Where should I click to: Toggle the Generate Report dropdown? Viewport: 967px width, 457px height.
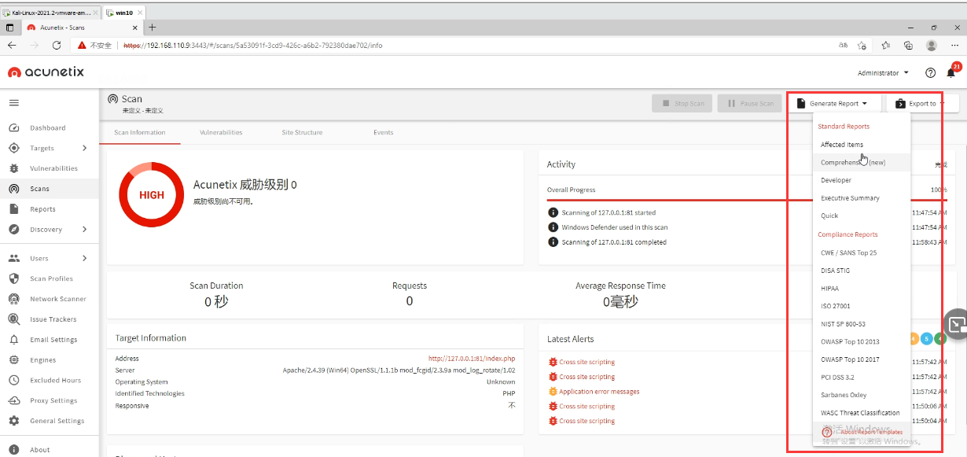click(x=833, y=103)
